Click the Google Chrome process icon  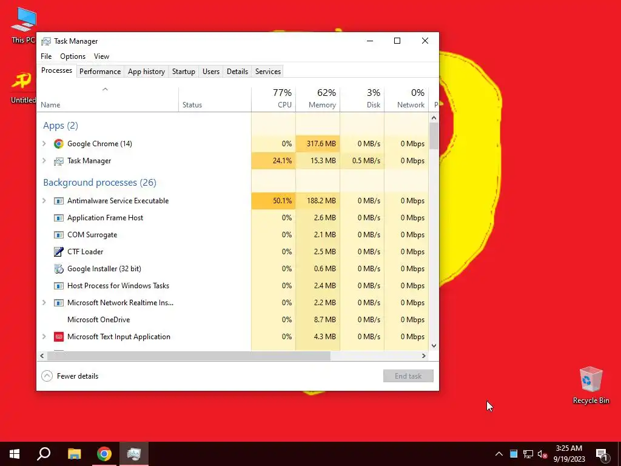click(x=59, y=144)
